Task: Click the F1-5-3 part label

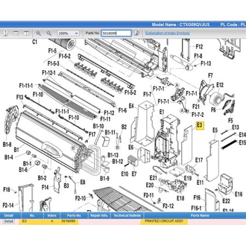Action: click(53, 64)
